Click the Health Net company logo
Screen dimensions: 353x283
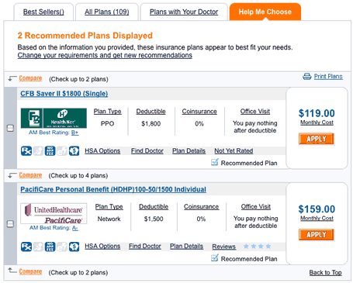tap(54, 118)
